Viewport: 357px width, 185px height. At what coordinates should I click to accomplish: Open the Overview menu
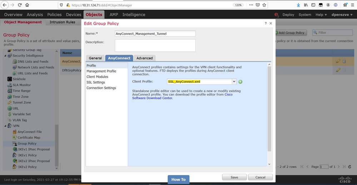(13, 15)
